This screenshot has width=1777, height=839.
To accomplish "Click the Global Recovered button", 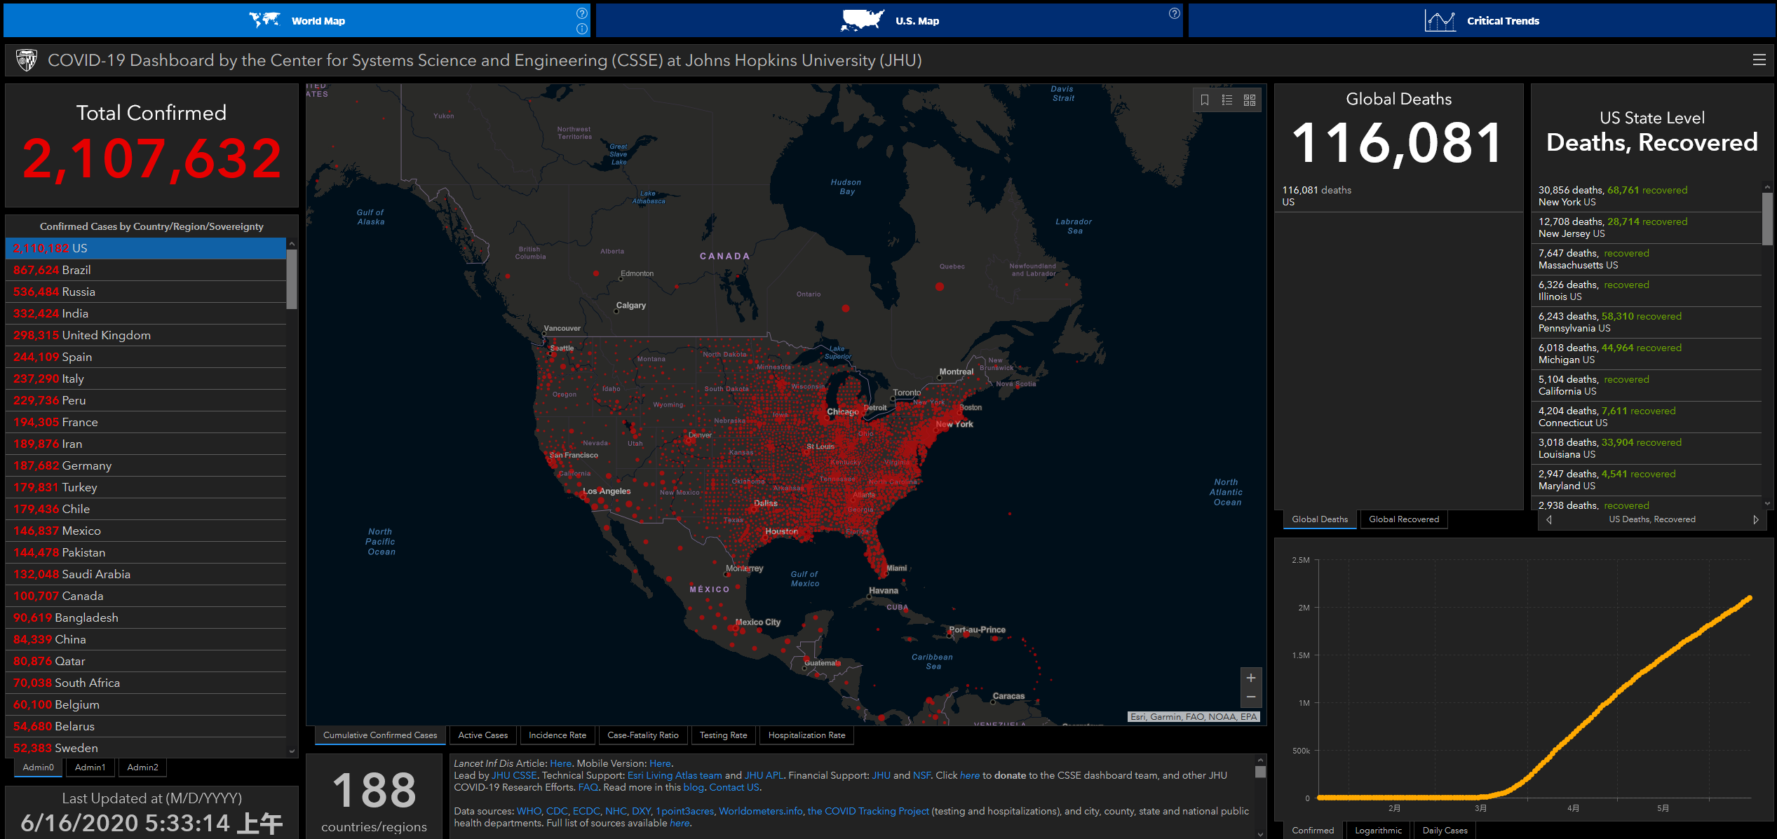I will 1403,519.
